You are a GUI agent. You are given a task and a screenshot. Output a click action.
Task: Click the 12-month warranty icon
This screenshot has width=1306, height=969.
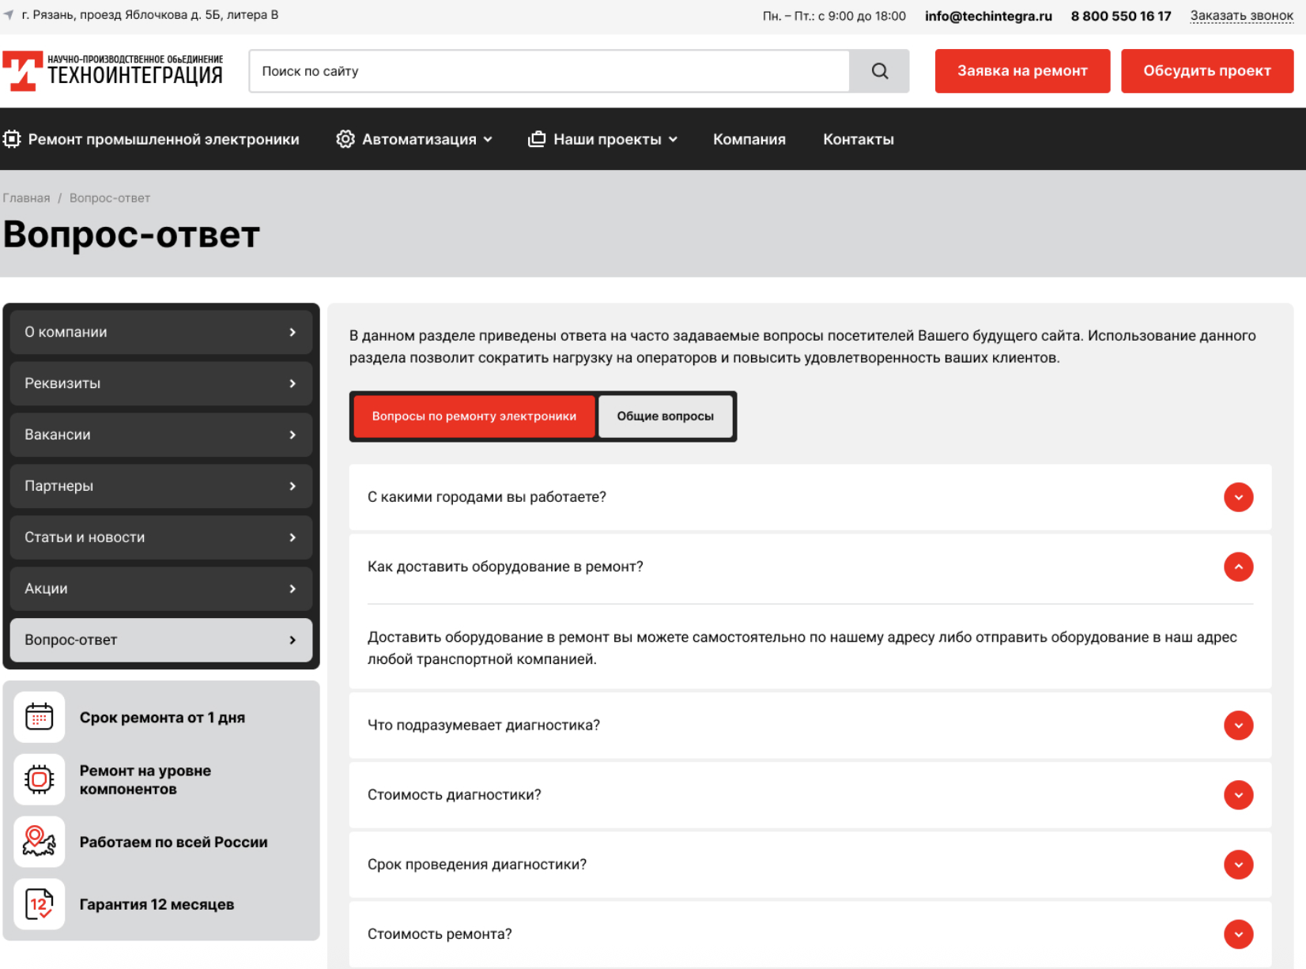[40, 904]
